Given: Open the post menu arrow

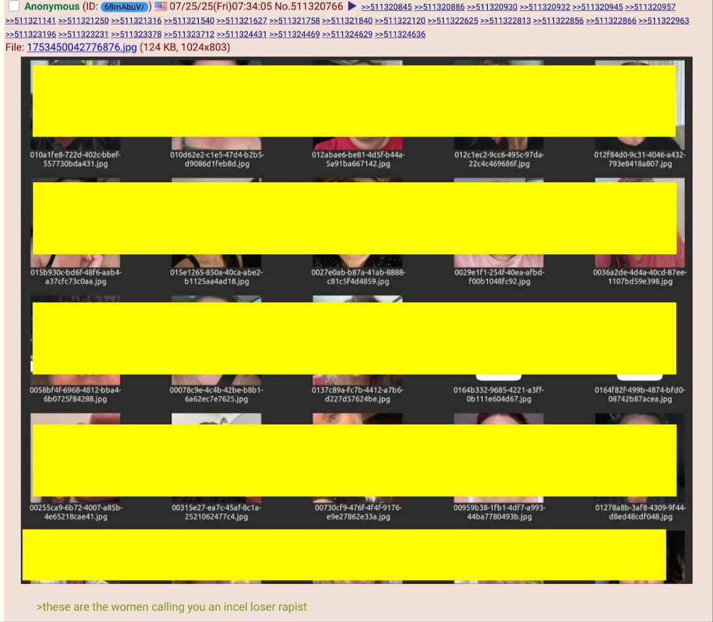Looking at the screenshot, I should (x=352, y=7).
